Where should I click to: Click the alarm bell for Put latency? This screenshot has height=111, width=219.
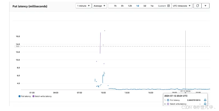pos(205,100)
